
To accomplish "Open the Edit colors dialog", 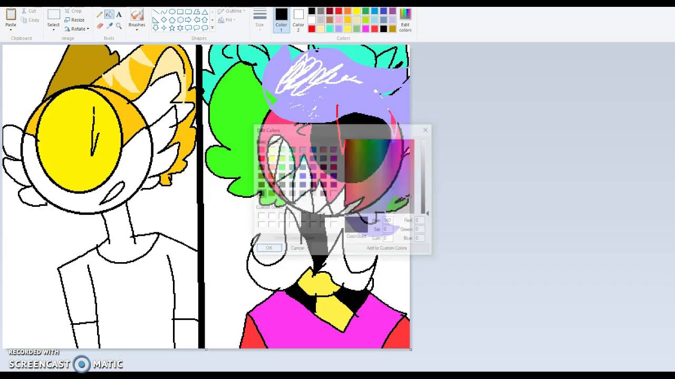I will [406, 20].
